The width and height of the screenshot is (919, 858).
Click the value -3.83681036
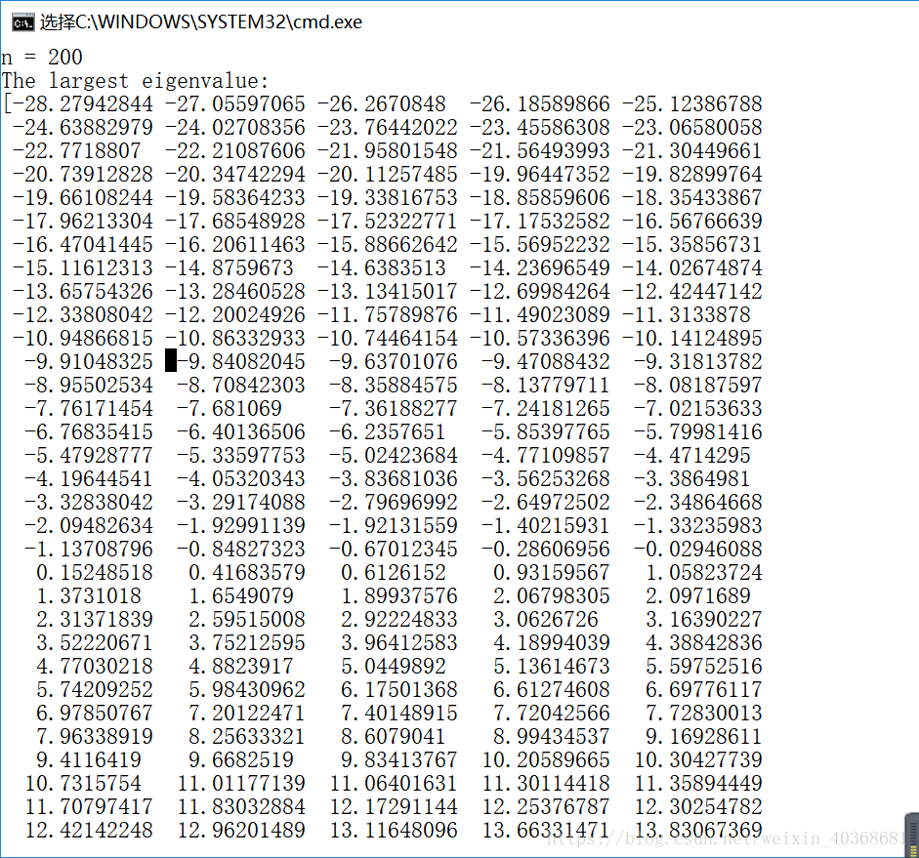pos(394,479)
